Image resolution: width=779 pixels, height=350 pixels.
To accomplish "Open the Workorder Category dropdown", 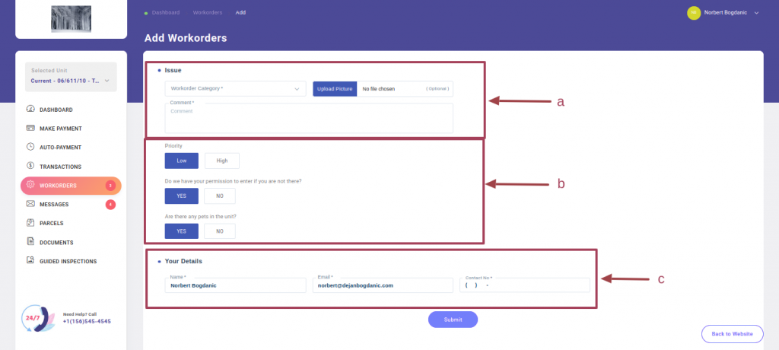I will pyautogui.click(x=234, y=89).
